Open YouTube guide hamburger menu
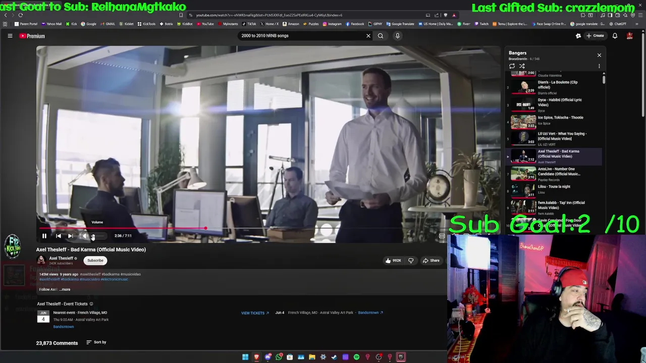The height and width of the screenshot is (363, 646). 10,36
